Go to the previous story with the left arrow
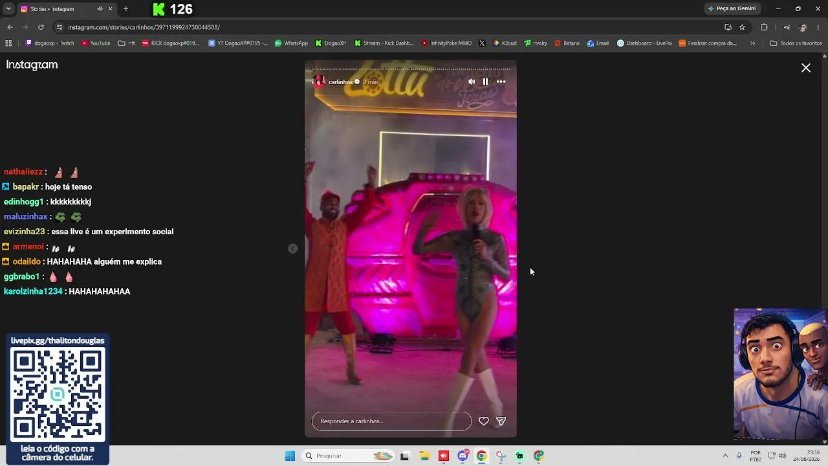Screen dimensions: 828x466 pyautogui.click(x=292, y=249)
